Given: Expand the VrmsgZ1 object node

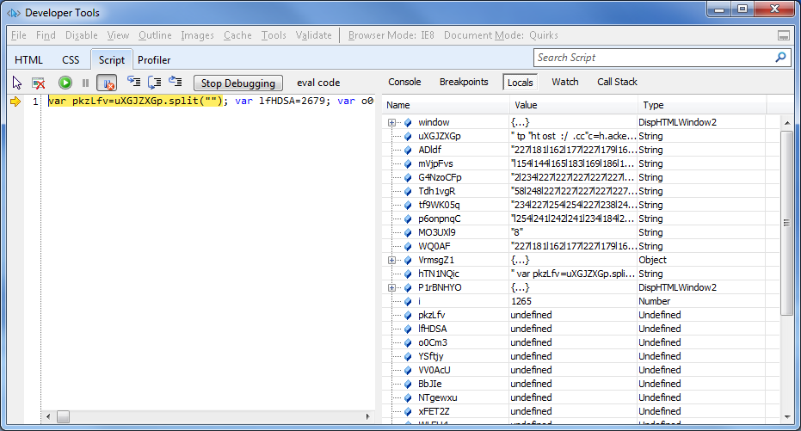Looking at the screenshot, I should (x=392, y=260).
